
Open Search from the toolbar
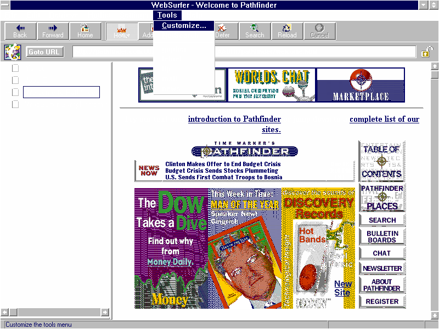pyautogui.click(x=255, y=31)
